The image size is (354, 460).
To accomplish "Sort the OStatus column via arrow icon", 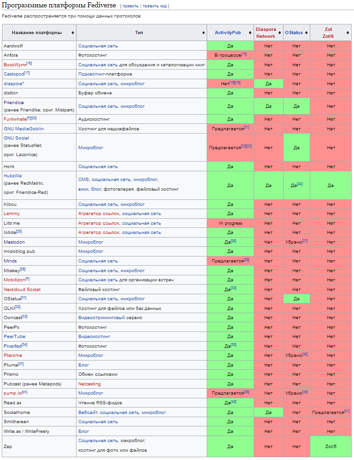I will click(307, 33).
